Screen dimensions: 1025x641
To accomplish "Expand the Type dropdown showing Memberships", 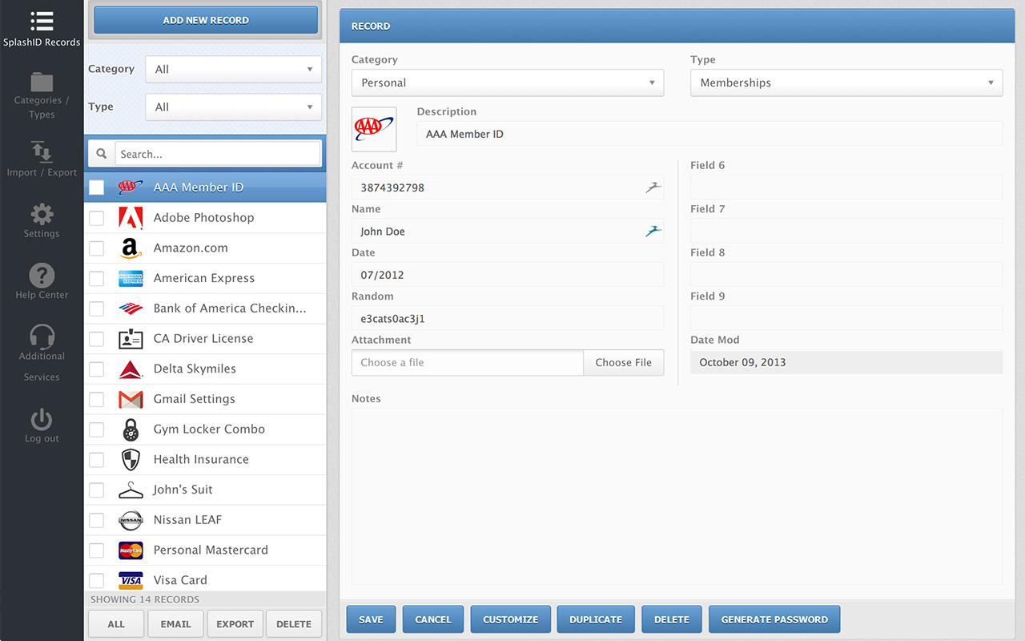I will 846,82.
